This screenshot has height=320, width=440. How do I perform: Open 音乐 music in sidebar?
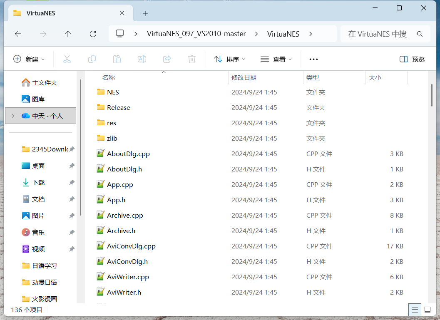33,232
